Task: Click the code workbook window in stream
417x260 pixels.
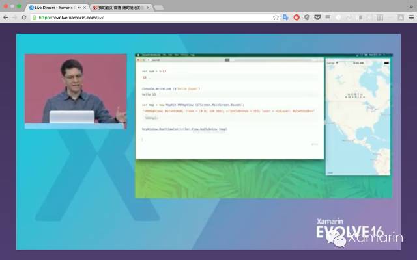Action: click(230, 109)
